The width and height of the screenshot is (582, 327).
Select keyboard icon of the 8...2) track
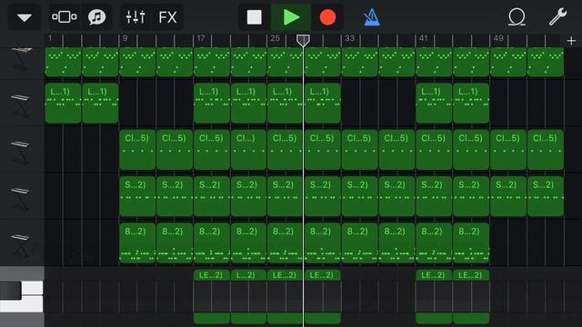click(20, 245)
